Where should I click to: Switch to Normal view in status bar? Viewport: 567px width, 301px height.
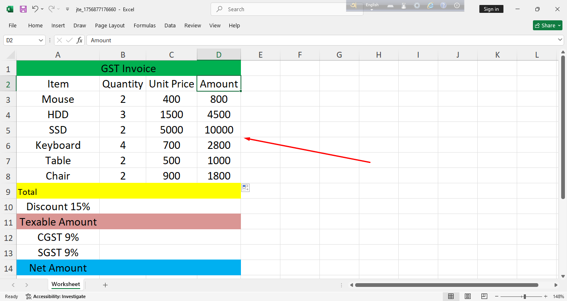coord(451,296)
